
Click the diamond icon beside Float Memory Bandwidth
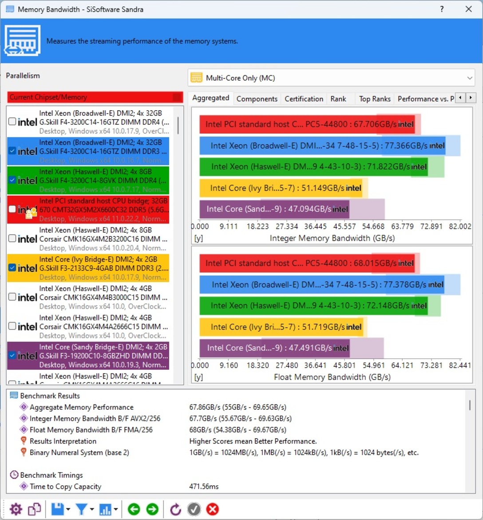click(x=24, y=429)
